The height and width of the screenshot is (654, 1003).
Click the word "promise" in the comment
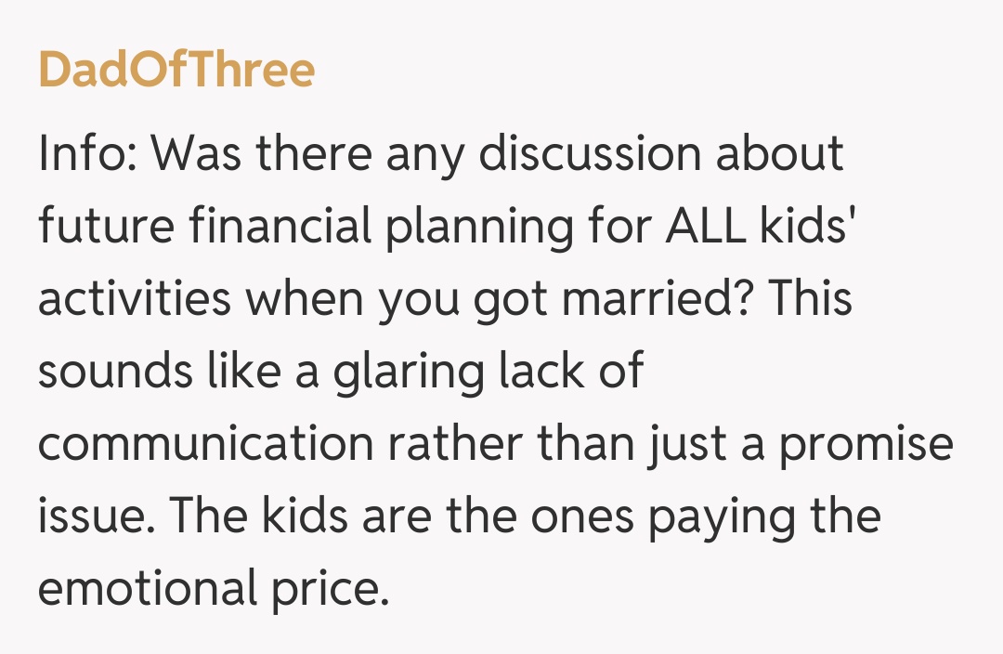(x=866, y=444)
